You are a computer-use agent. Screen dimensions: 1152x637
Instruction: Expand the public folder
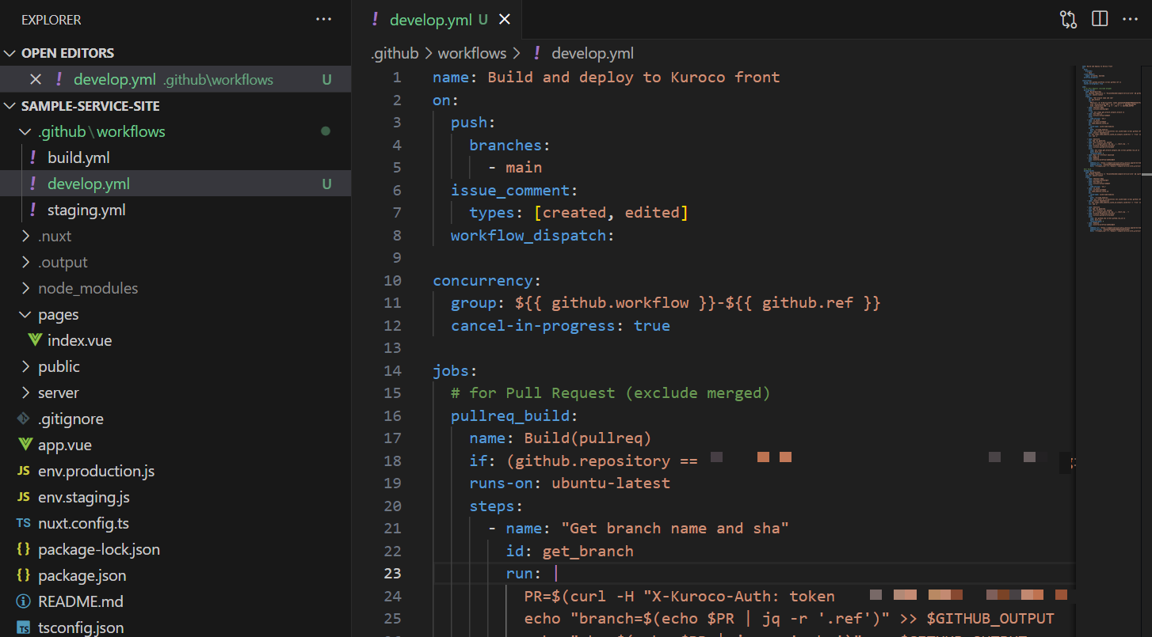[26, 366]
